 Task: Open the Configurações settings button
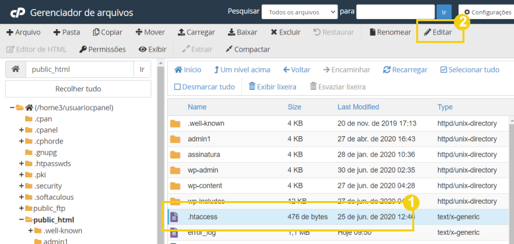[487, 12]
